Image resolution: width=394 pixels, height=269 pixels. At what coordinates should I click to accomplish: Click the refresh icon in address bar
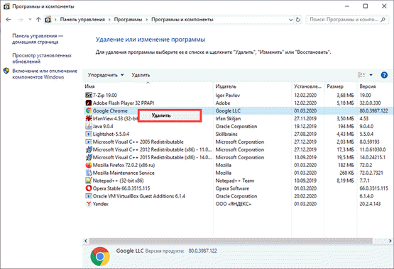click(297, 20)
